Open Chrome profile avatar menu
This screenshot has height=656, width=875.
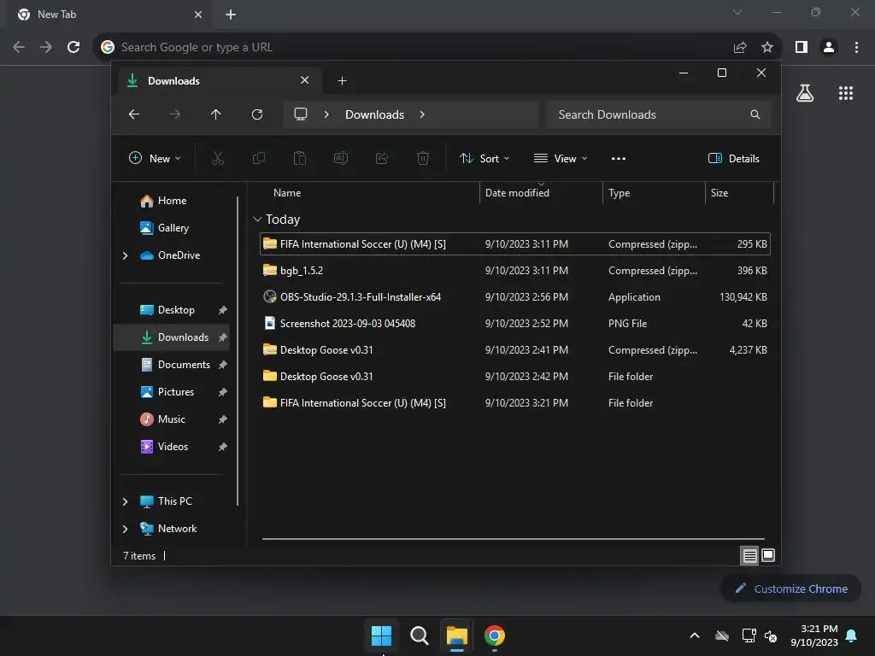coord(829,48)
